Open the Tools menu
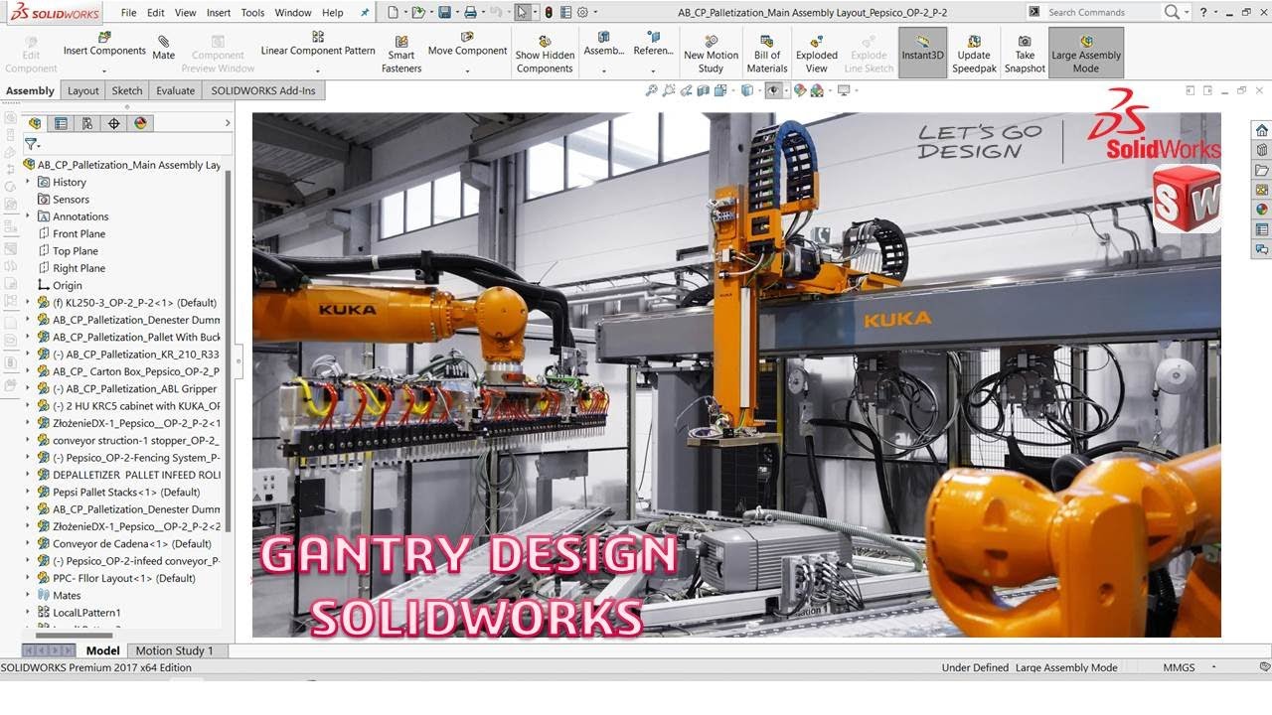The width and height of the screenshot is (1272, 715). click(x=253, y=13)
